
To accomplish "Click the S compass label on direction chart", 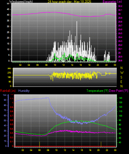I will click(x=121, y=77).
